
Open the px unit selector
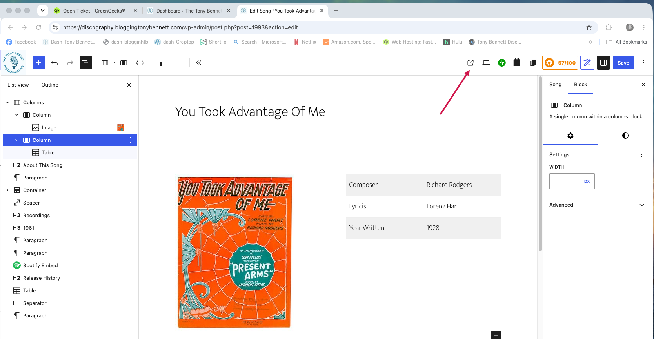[587, 181]
